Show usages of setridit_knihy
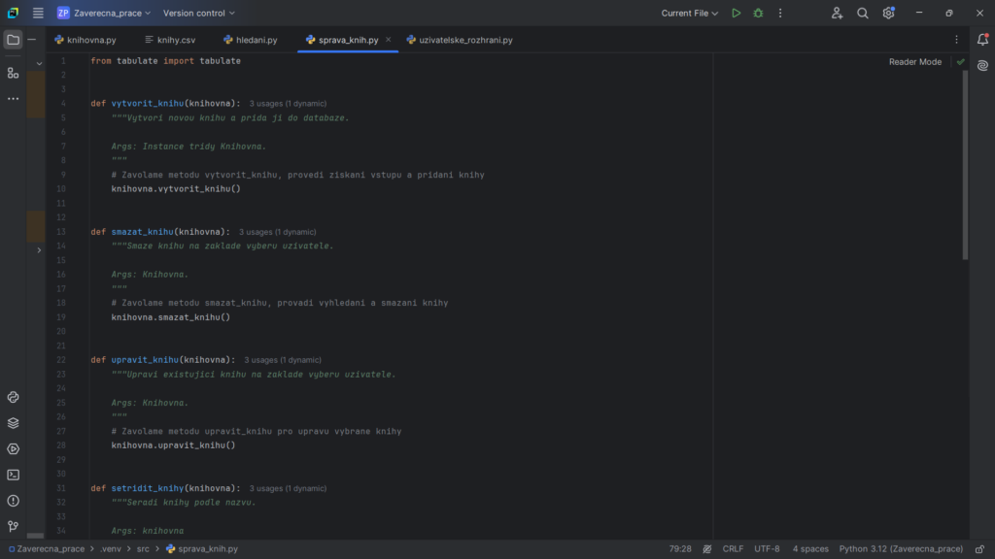The height and width of the screenshot is (559, 995). 288,489
